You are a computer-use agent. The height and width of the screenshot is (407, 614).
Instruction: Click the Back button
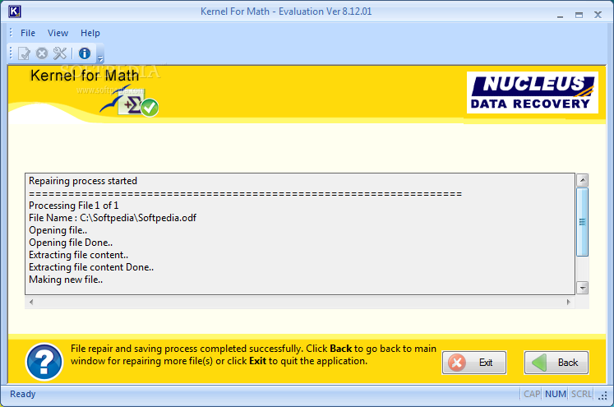click(x=556, y=363)
